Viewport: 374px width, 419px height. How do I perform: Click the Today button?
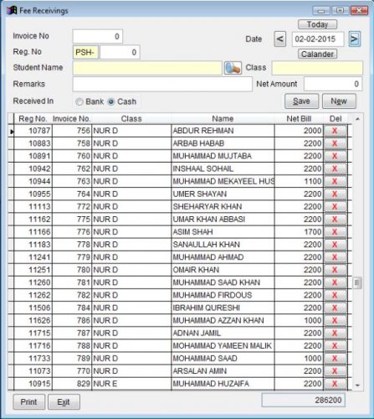(x=317, y=24)
